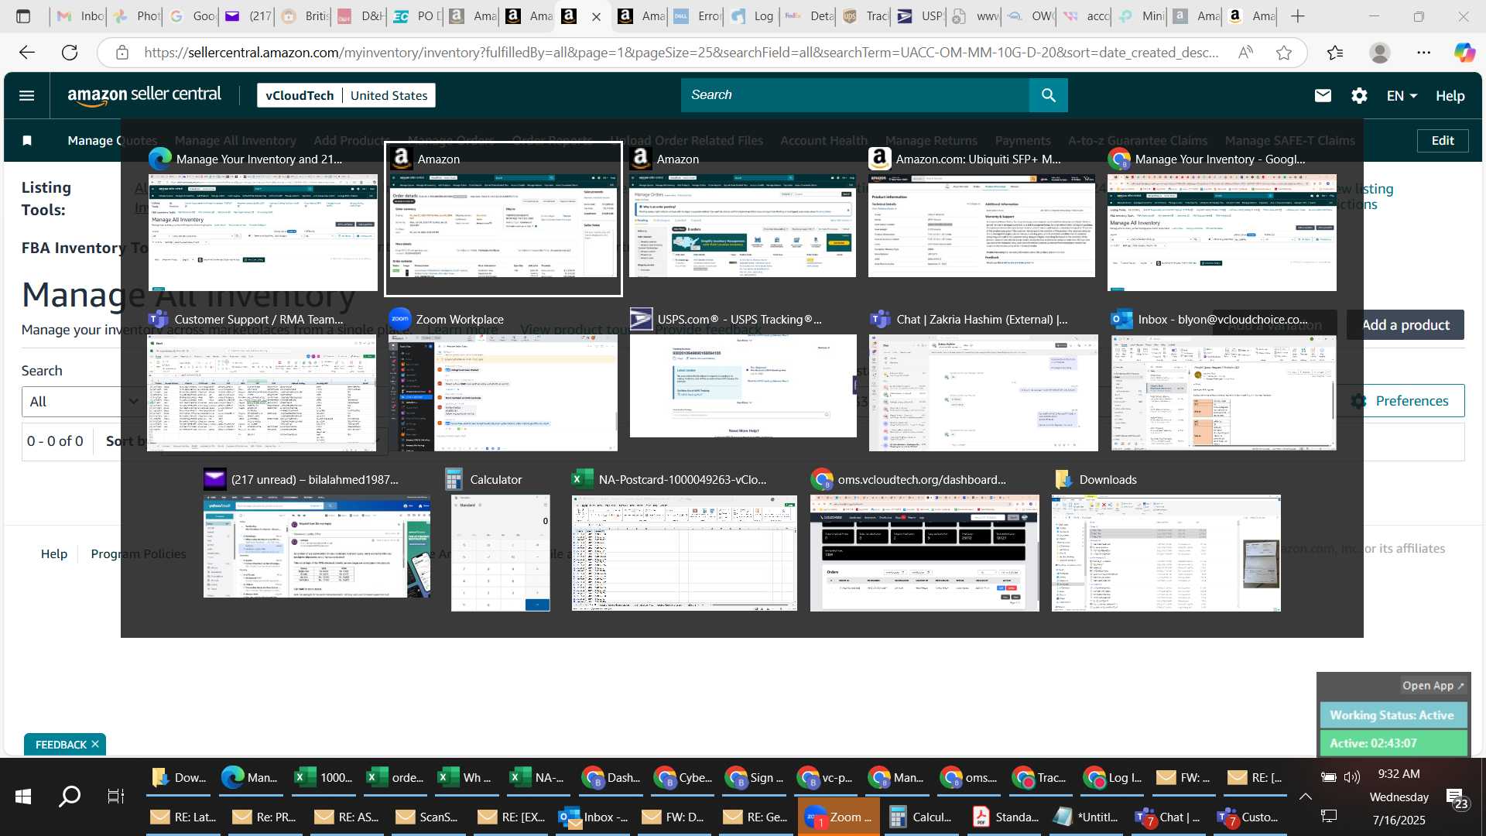
Task: Open the Task View taskbar button
Action: point(115,796)
